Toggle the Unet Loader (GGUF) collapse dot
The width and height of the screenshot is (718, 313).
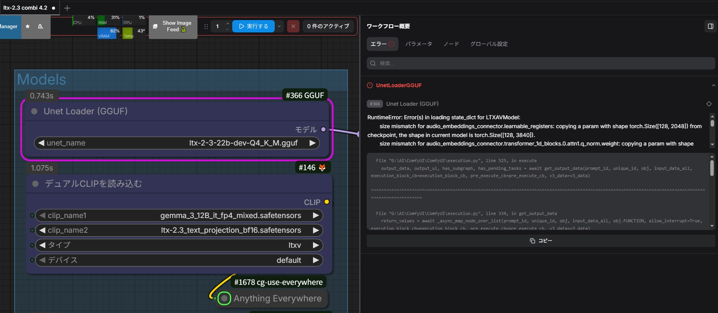(34, 112)
